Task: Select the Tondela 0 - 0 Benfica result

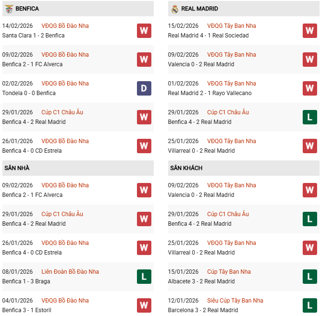Action: pos(29,93)
